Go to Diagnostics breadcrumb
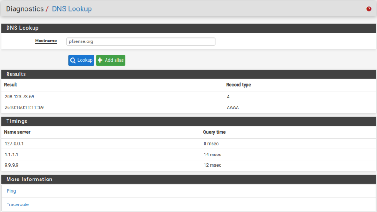Screen dimensions: 377x212 (25, 9)
